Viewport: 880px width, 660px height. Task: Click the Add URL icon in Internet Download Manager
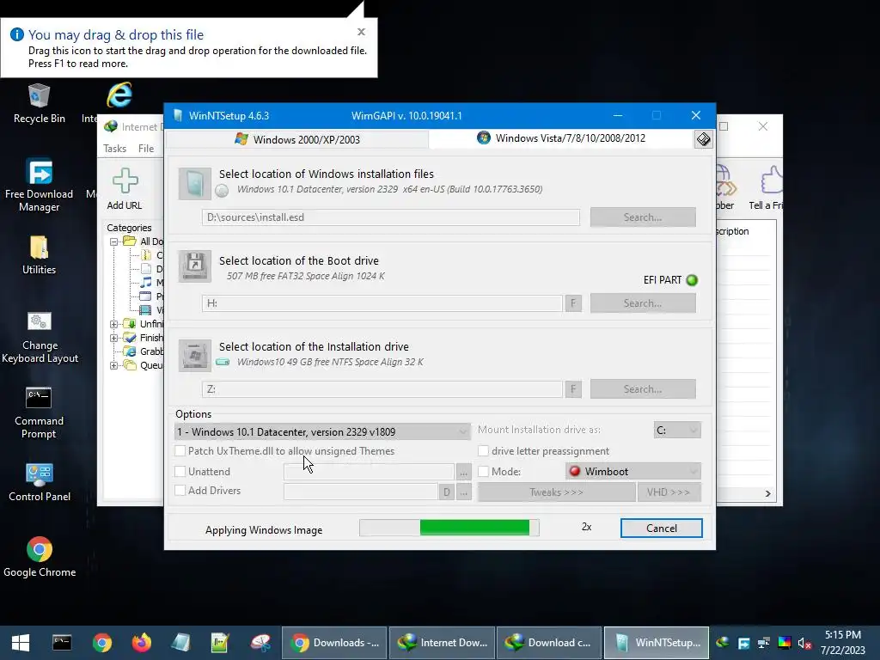pyautogui.click(x=125, y=180)
